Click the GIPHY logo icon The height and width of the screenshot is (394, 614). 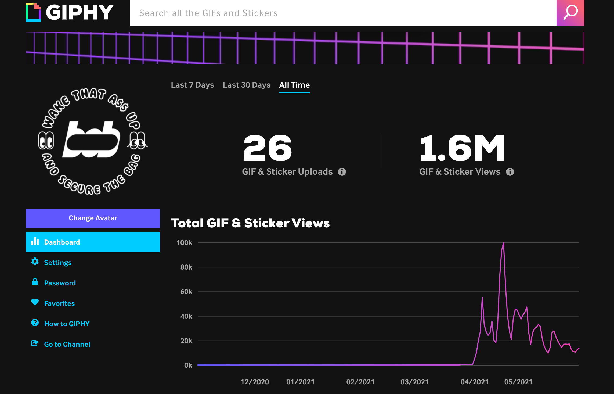pos(33,12)
